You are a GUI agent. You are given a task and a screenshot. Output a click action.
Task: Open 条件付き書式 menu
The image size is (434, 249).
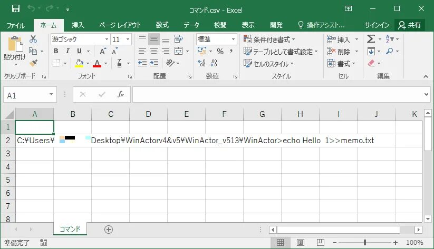click(269, 39)
